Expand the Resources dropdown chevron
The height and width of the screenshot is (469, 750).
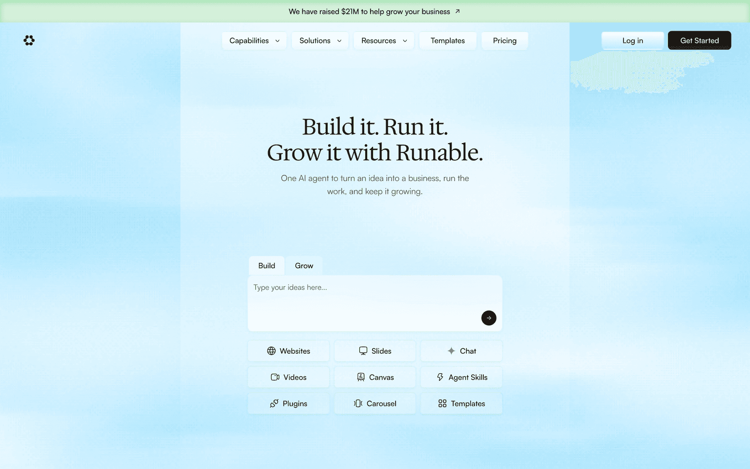click(x=405, y=41)
